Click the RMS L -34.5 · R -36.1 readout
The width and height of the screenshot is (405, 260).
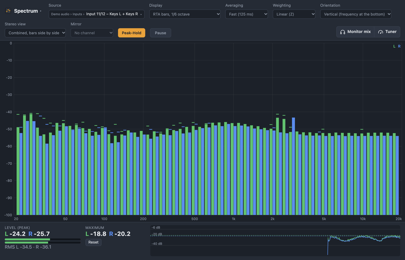(28, 247)
